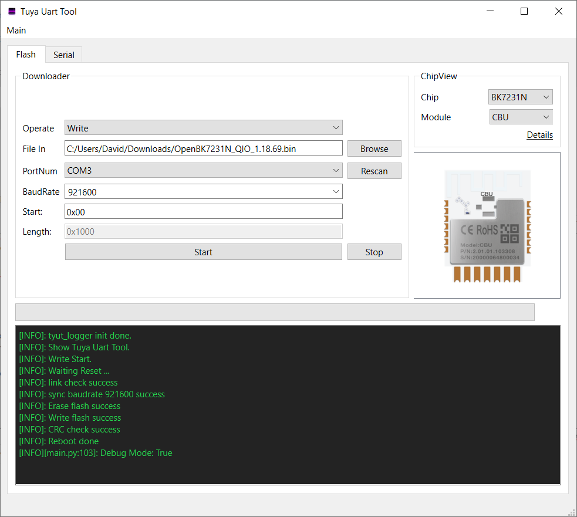Select the 'Write flash success' log line
This screenshot has height=517, width=577.
pyautogui.click(x=70, y=418)
